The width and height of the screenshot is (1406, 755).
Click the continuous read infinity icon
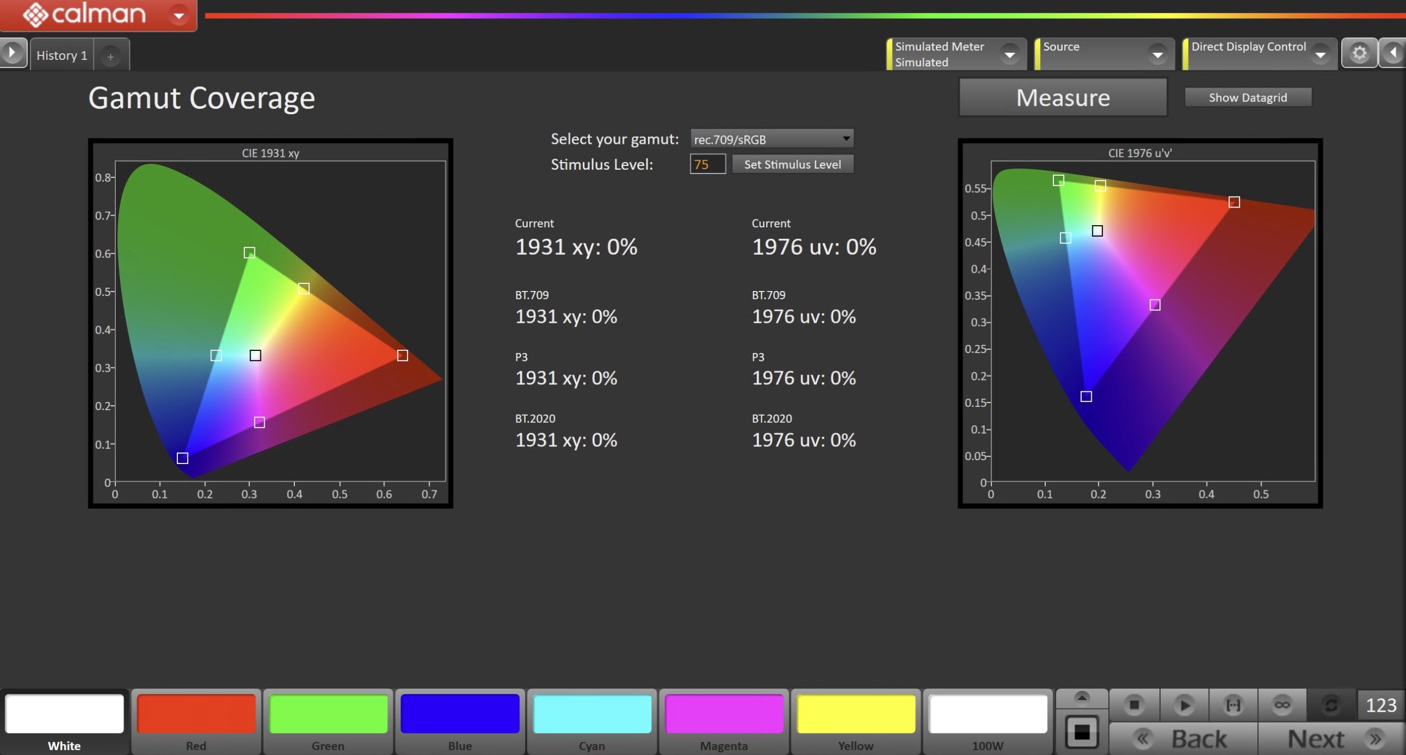[x=1282, y=704]
